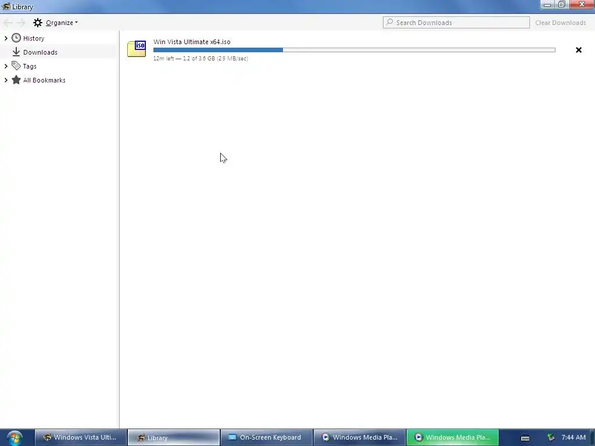This screenshot has width=595, height=446.
Task: Focus the Search Downloads field
Action: pos(456,23)
